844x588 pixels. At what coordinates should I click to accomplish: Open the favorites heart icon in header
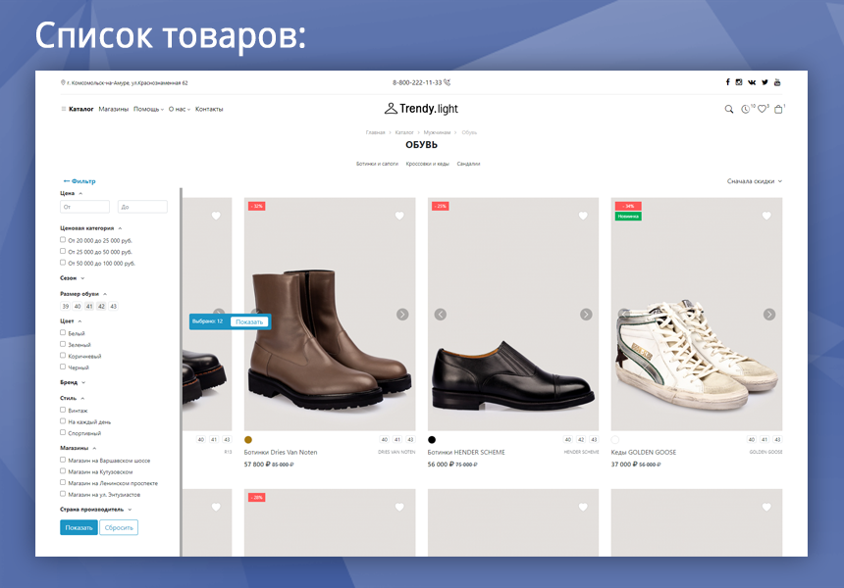click(763, 108)
